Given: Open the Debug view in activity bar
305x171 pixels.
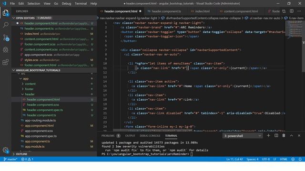Looking at the screenshot, I should click(x=6, y=50).
